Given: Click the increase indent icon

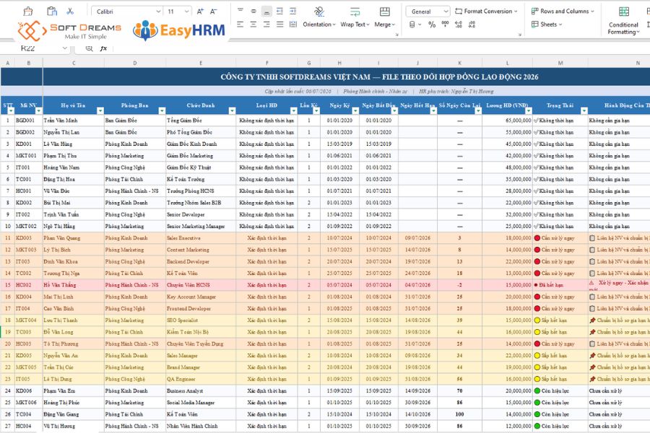Looking at the screenshot, I should (x=293, y=12).
